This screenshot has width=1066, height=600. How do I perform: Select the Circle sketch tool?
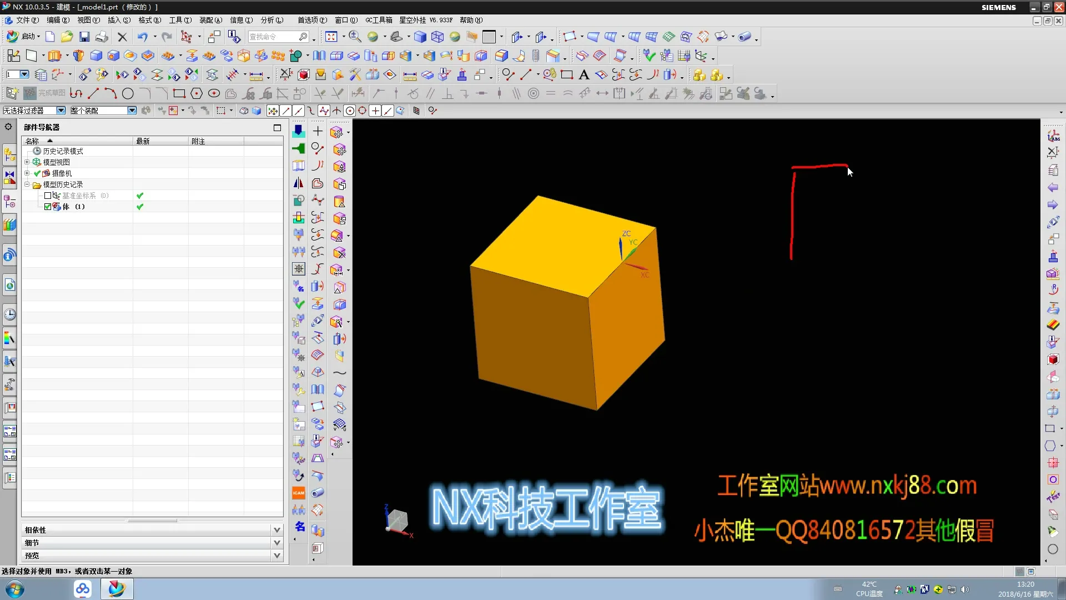(128, 93)
